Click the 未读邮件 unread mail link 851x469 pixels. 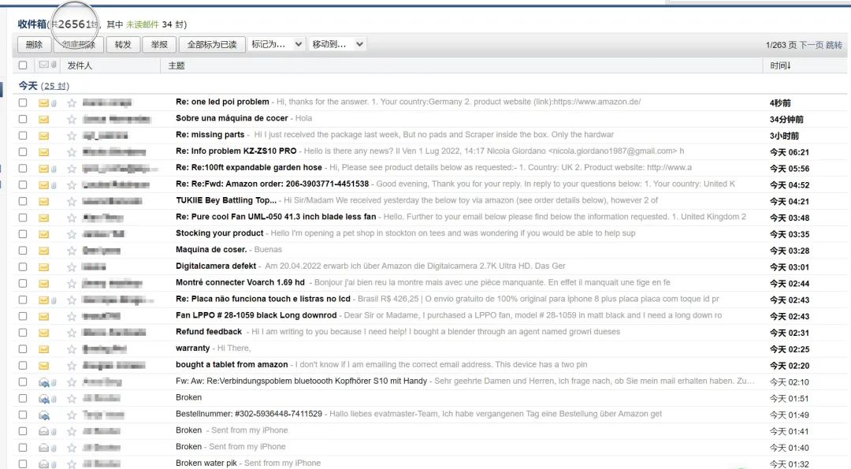(x=142, y=24)
